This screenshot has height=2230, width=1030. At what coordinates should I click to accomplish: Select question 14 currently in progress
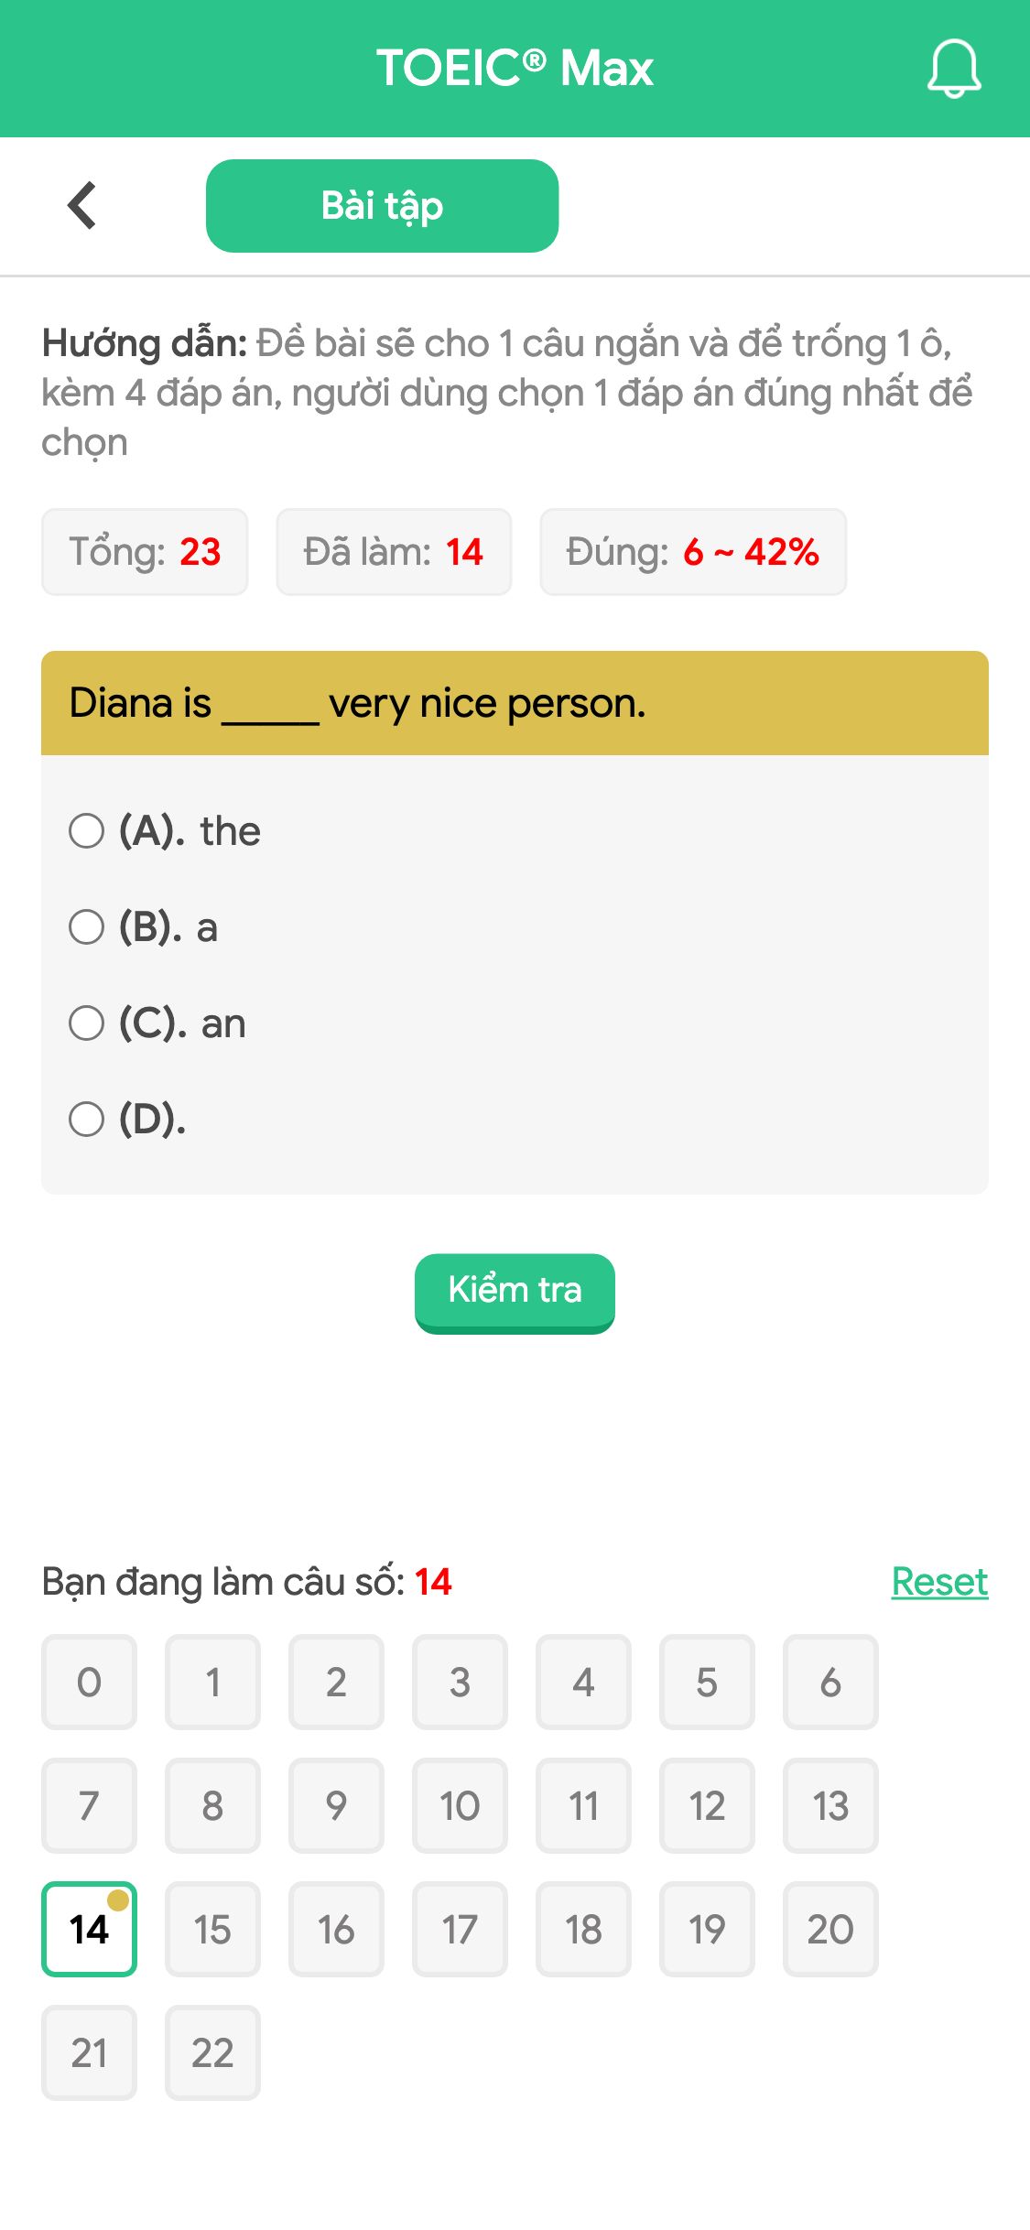pos(89,1930)
